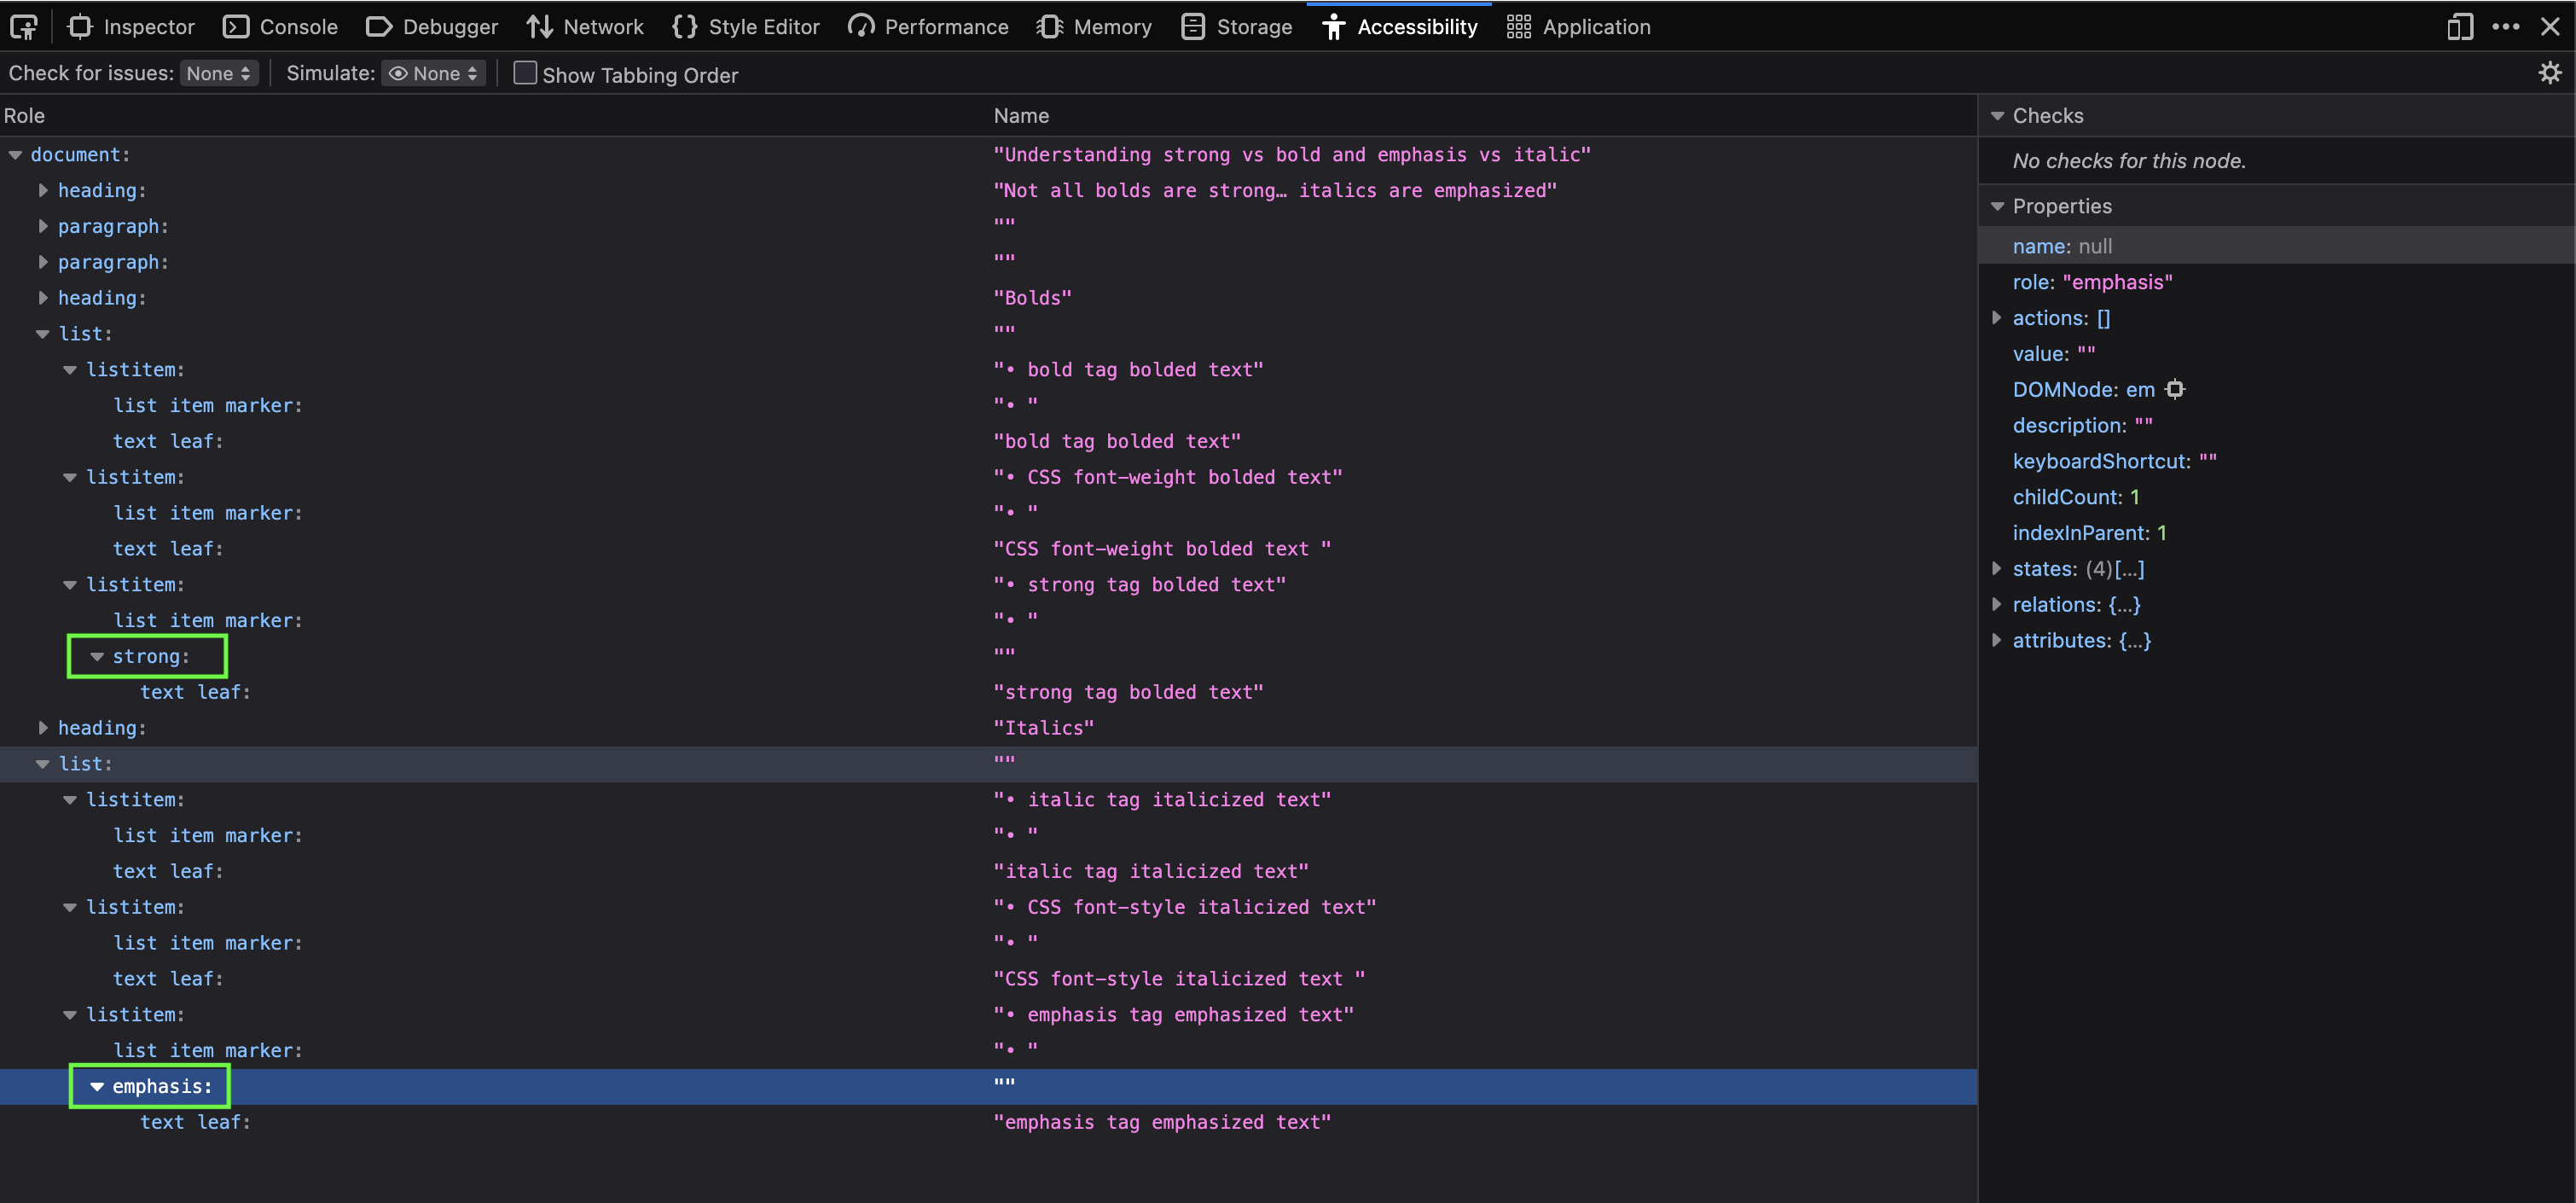Expand the relations property
Screen dimensions: 2576x1203
[1998, 604]
